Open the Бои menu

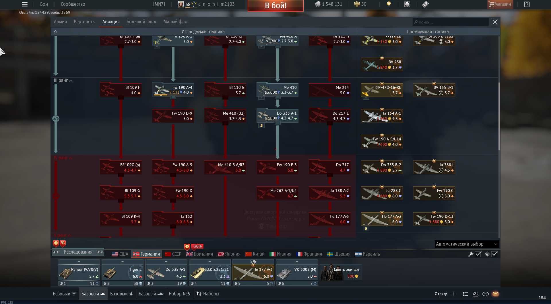(x=44, y=4)
